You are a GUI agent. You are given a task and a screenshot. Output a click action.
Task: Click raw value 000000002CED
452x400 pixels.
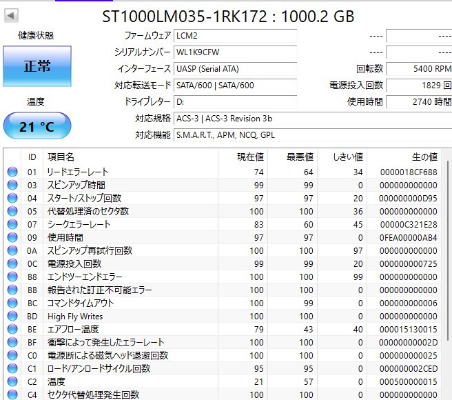tap(409, 369)
